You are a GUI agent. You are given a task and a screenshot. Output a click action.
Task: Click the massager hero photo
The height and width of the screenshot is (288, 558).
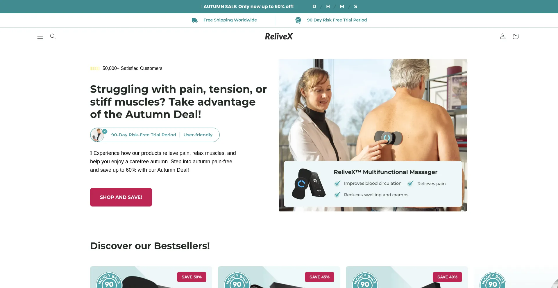point(373,110)
